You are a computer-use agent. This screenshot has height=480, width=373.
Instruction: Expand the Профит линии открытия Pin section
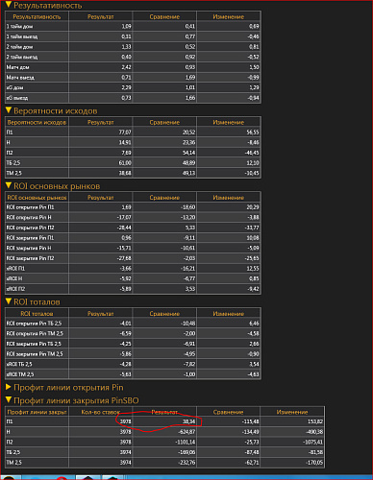(9, 387)
